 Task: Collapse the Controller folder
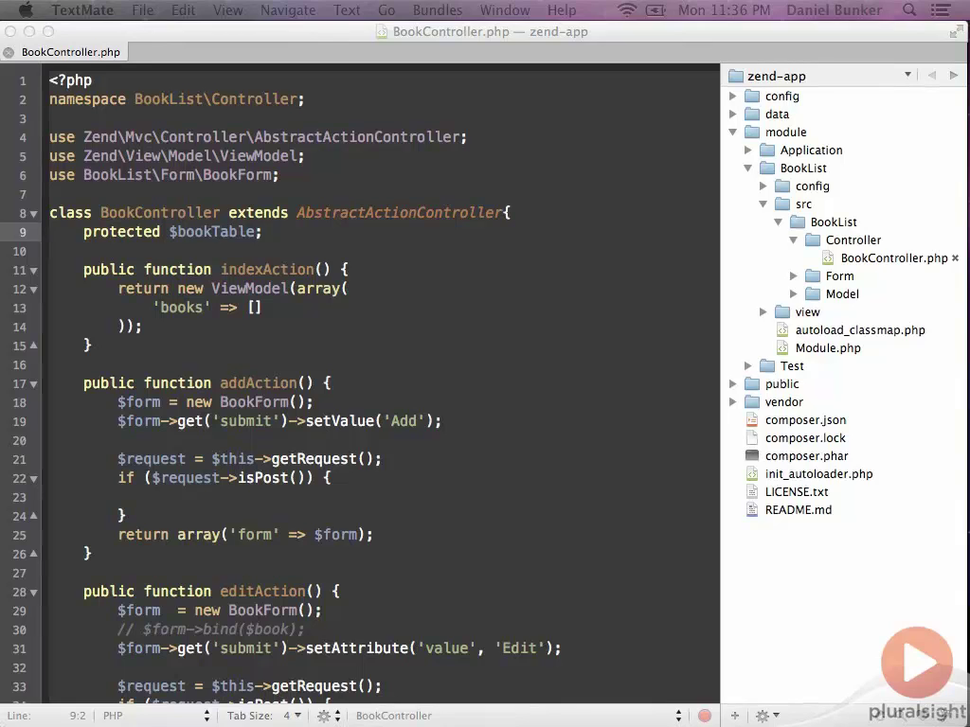pos(793,239)
